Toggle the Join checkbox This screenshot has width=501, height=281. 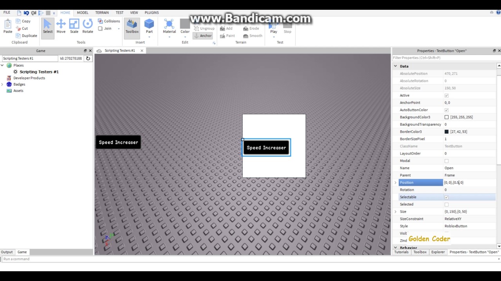tap(100, 28)
